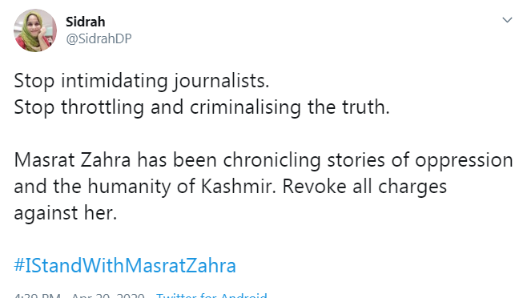This screenshot has width=523, height=298.
Task: Click the display name Sidrah
Action: 86,22
